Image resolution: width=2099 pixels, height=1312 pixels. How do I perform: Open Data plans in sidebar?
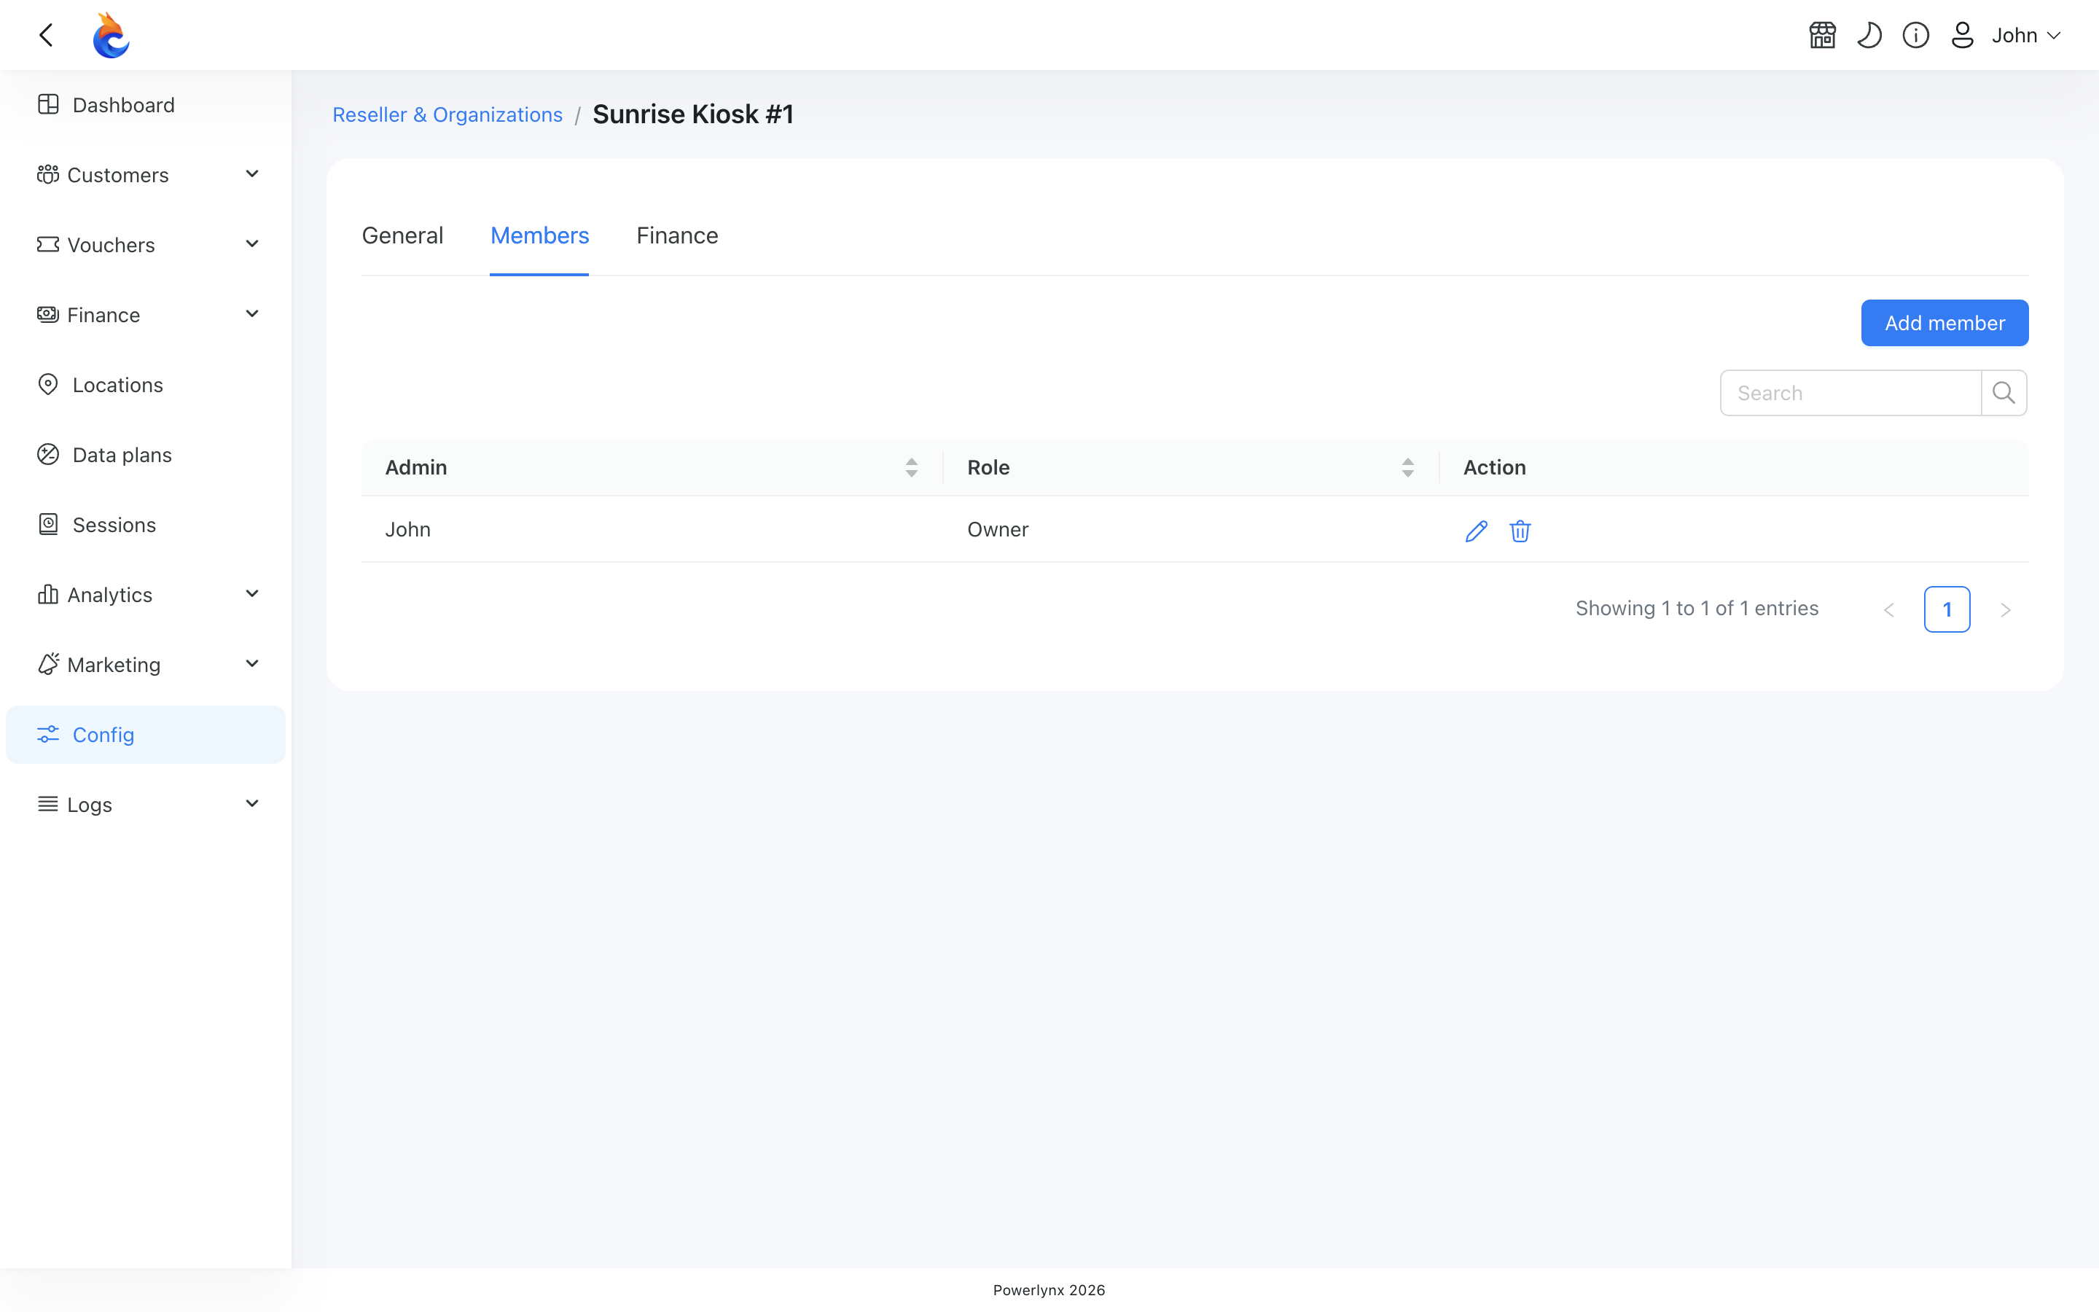[x=146, y=455]
